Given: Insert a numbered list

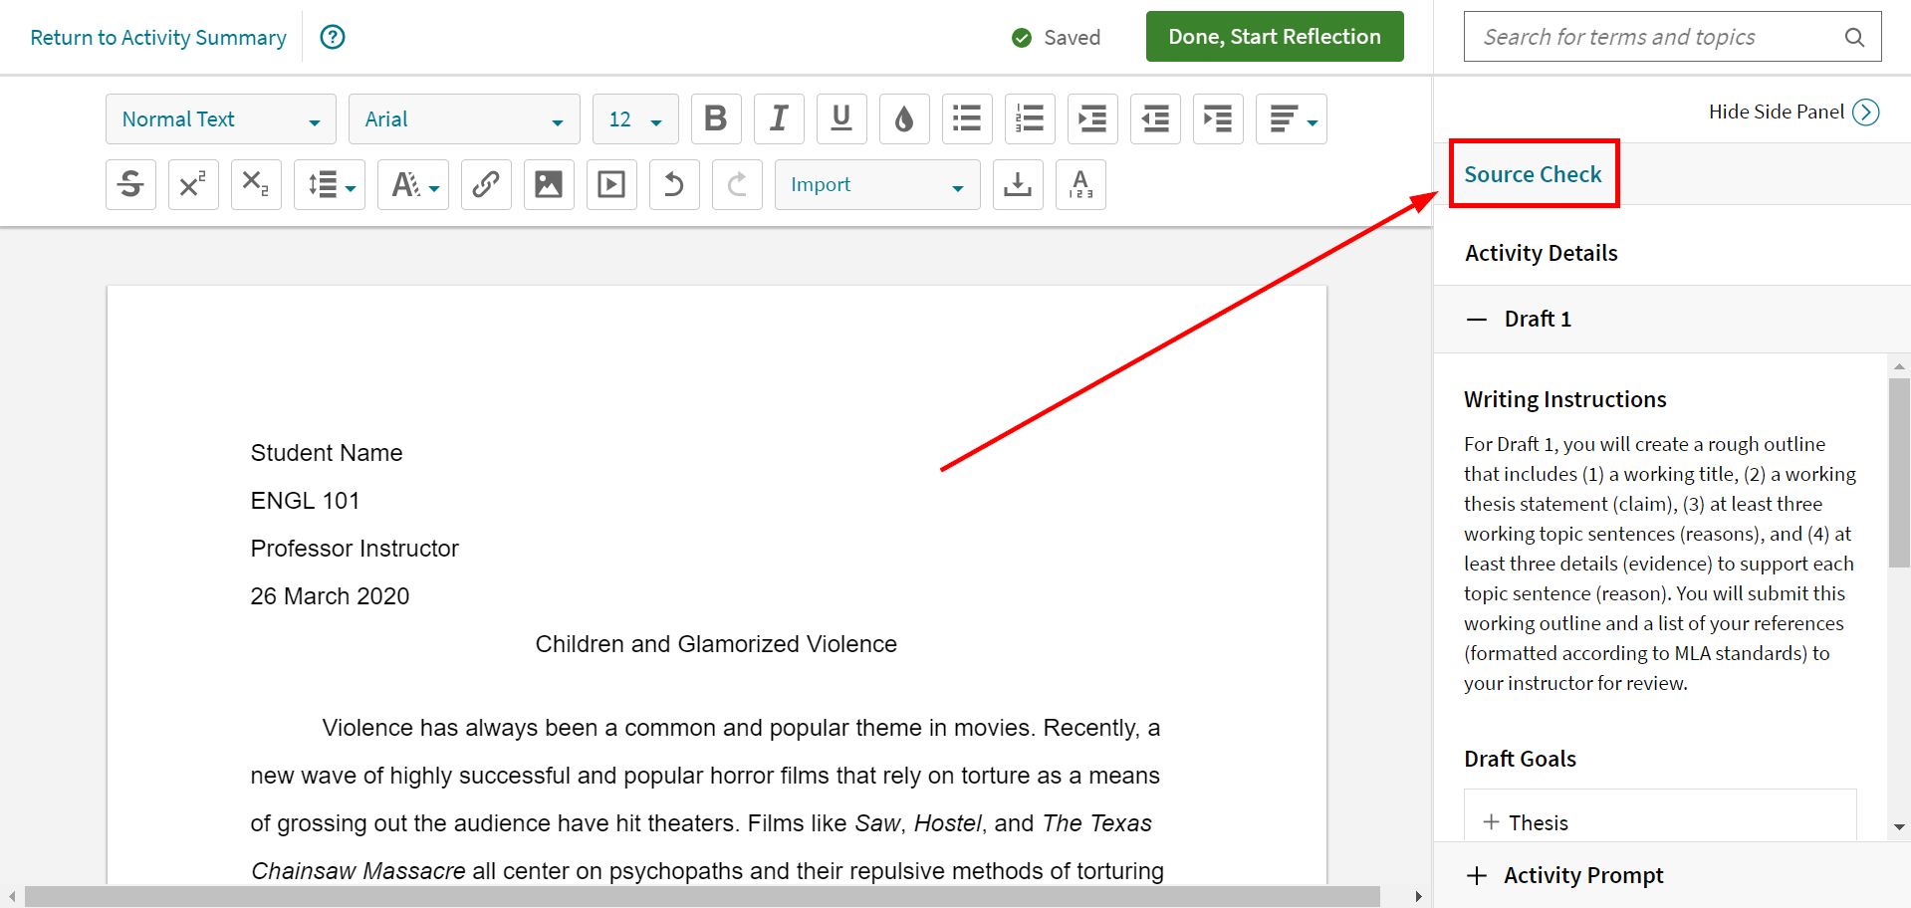Looking at the screenshot, I should coord(1030,118).
